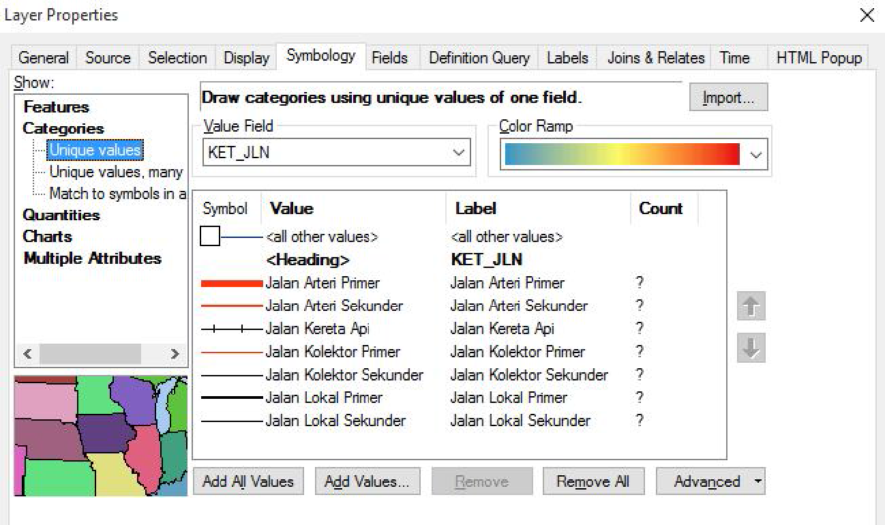This screenshot has width=885, height=525.
Task: Click the all other values label cell
Action: click(x=507, y=237)
